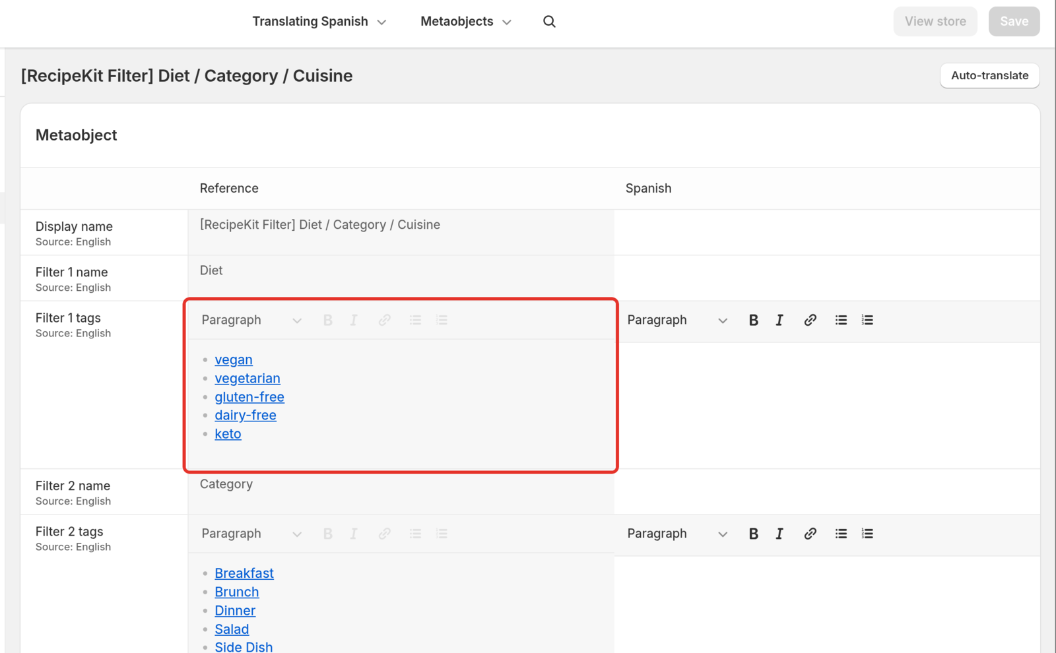
Task: Apply numbered list in Filter 2 tags Spanish editor
Action: (867, 534)
